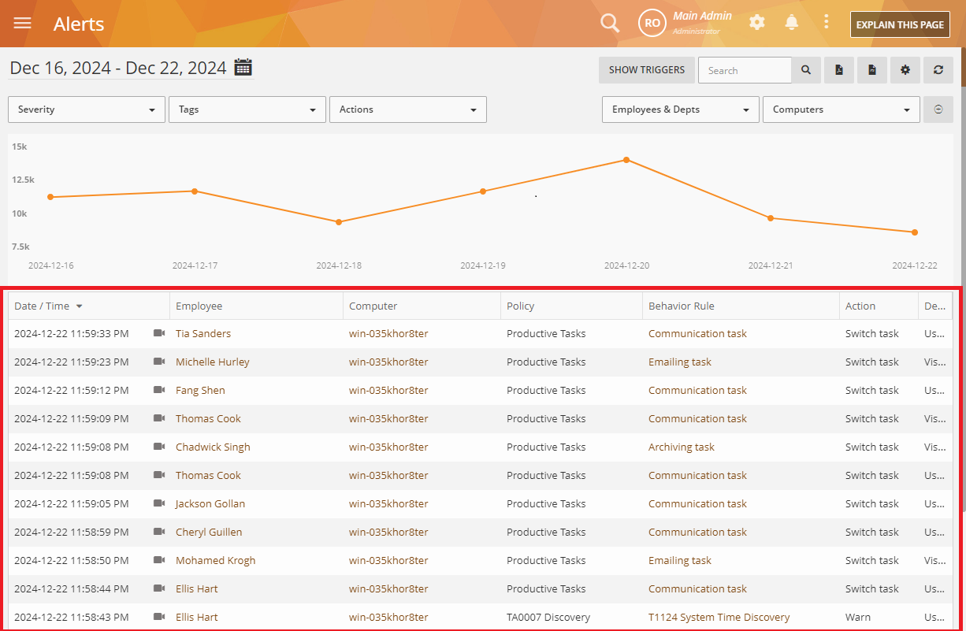
Task: Open Mohamed Krogh's Emailing task rule link
Action: pyautogui.click(x=680, y=560)
